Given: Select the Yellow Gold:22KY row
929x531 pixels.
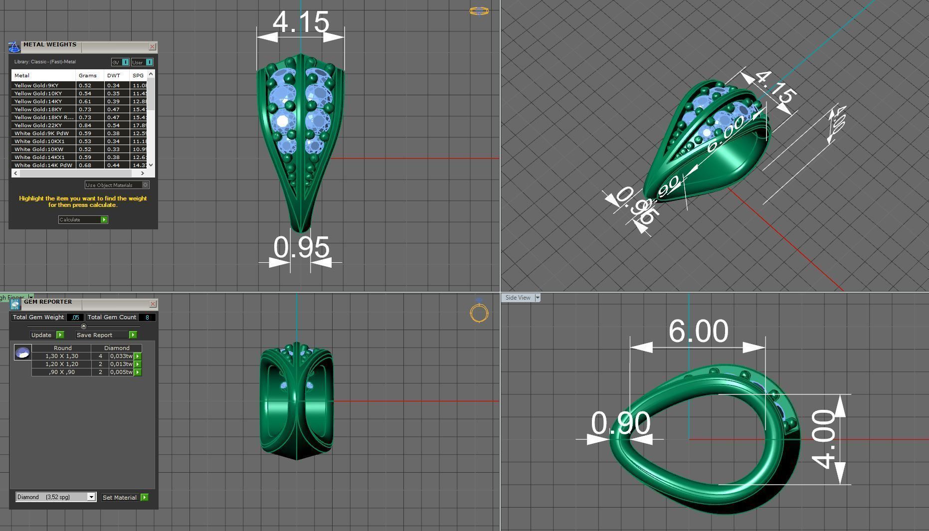Looking at the screenshot, I should click(80, 125).
